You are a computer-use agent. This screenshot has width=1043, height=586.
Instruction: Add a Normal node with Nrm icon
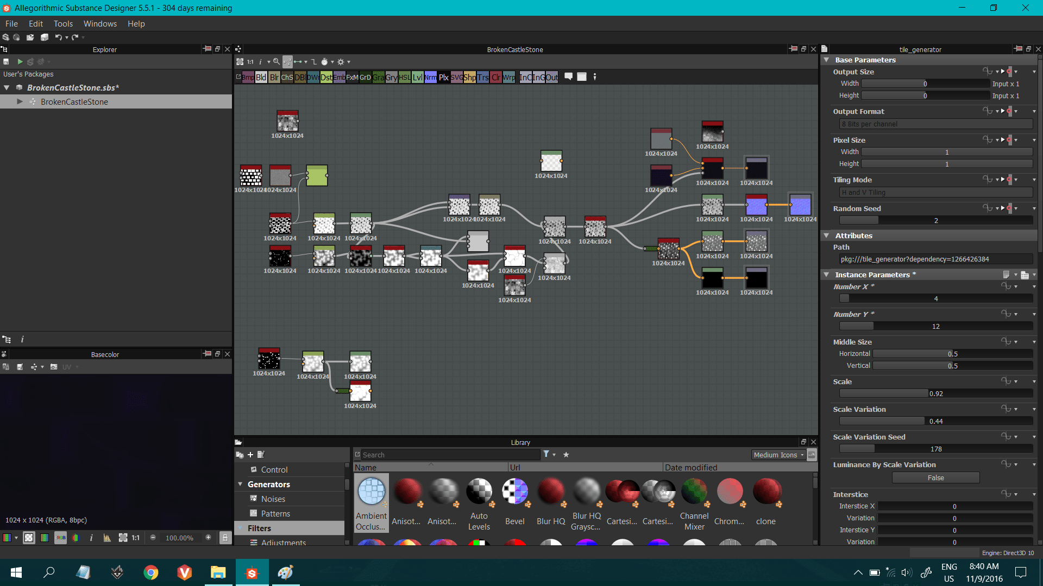pos(430,78)
